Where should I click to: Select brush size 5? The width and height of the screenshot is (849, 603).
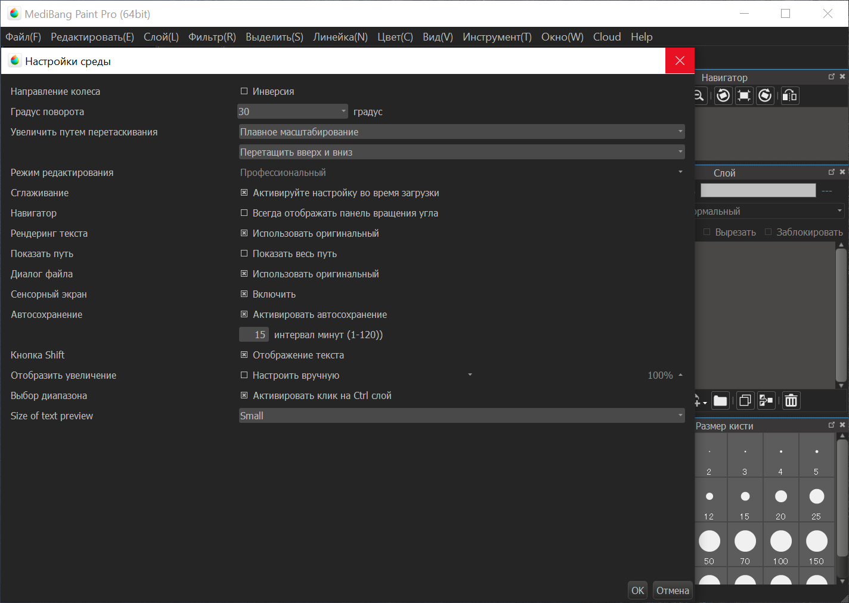tap(817, 455)
